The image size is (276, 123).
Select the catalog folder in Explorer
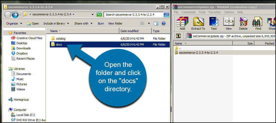[x=110, y=38]
